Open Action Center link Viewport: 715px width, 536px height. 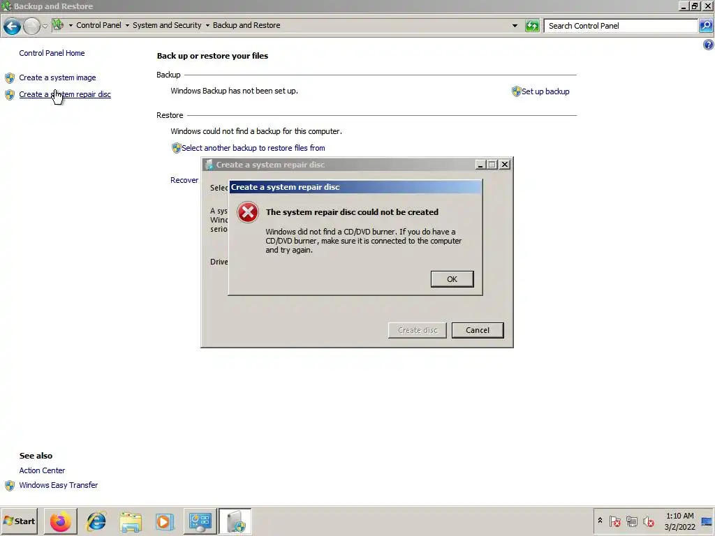42,470
